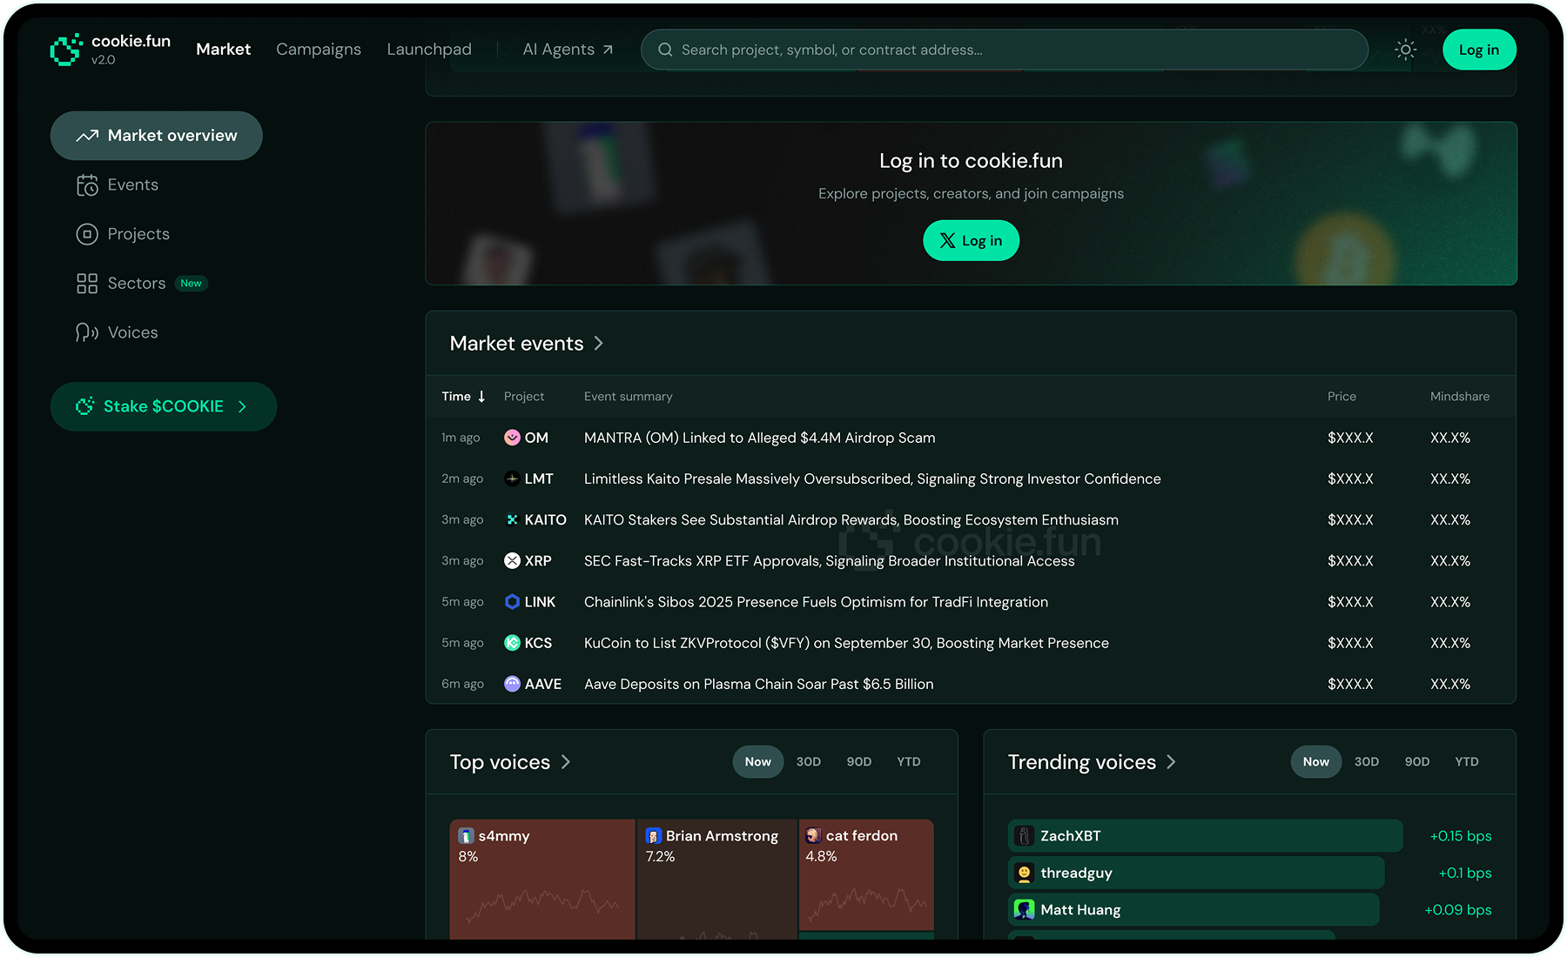1567x957 pixels.
Task: Click Brian Armstrong avatar icon
Action: [653, 836]
